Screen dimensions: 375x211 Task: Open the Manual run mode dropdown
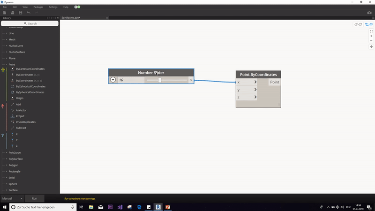click(x=12, y=199)
